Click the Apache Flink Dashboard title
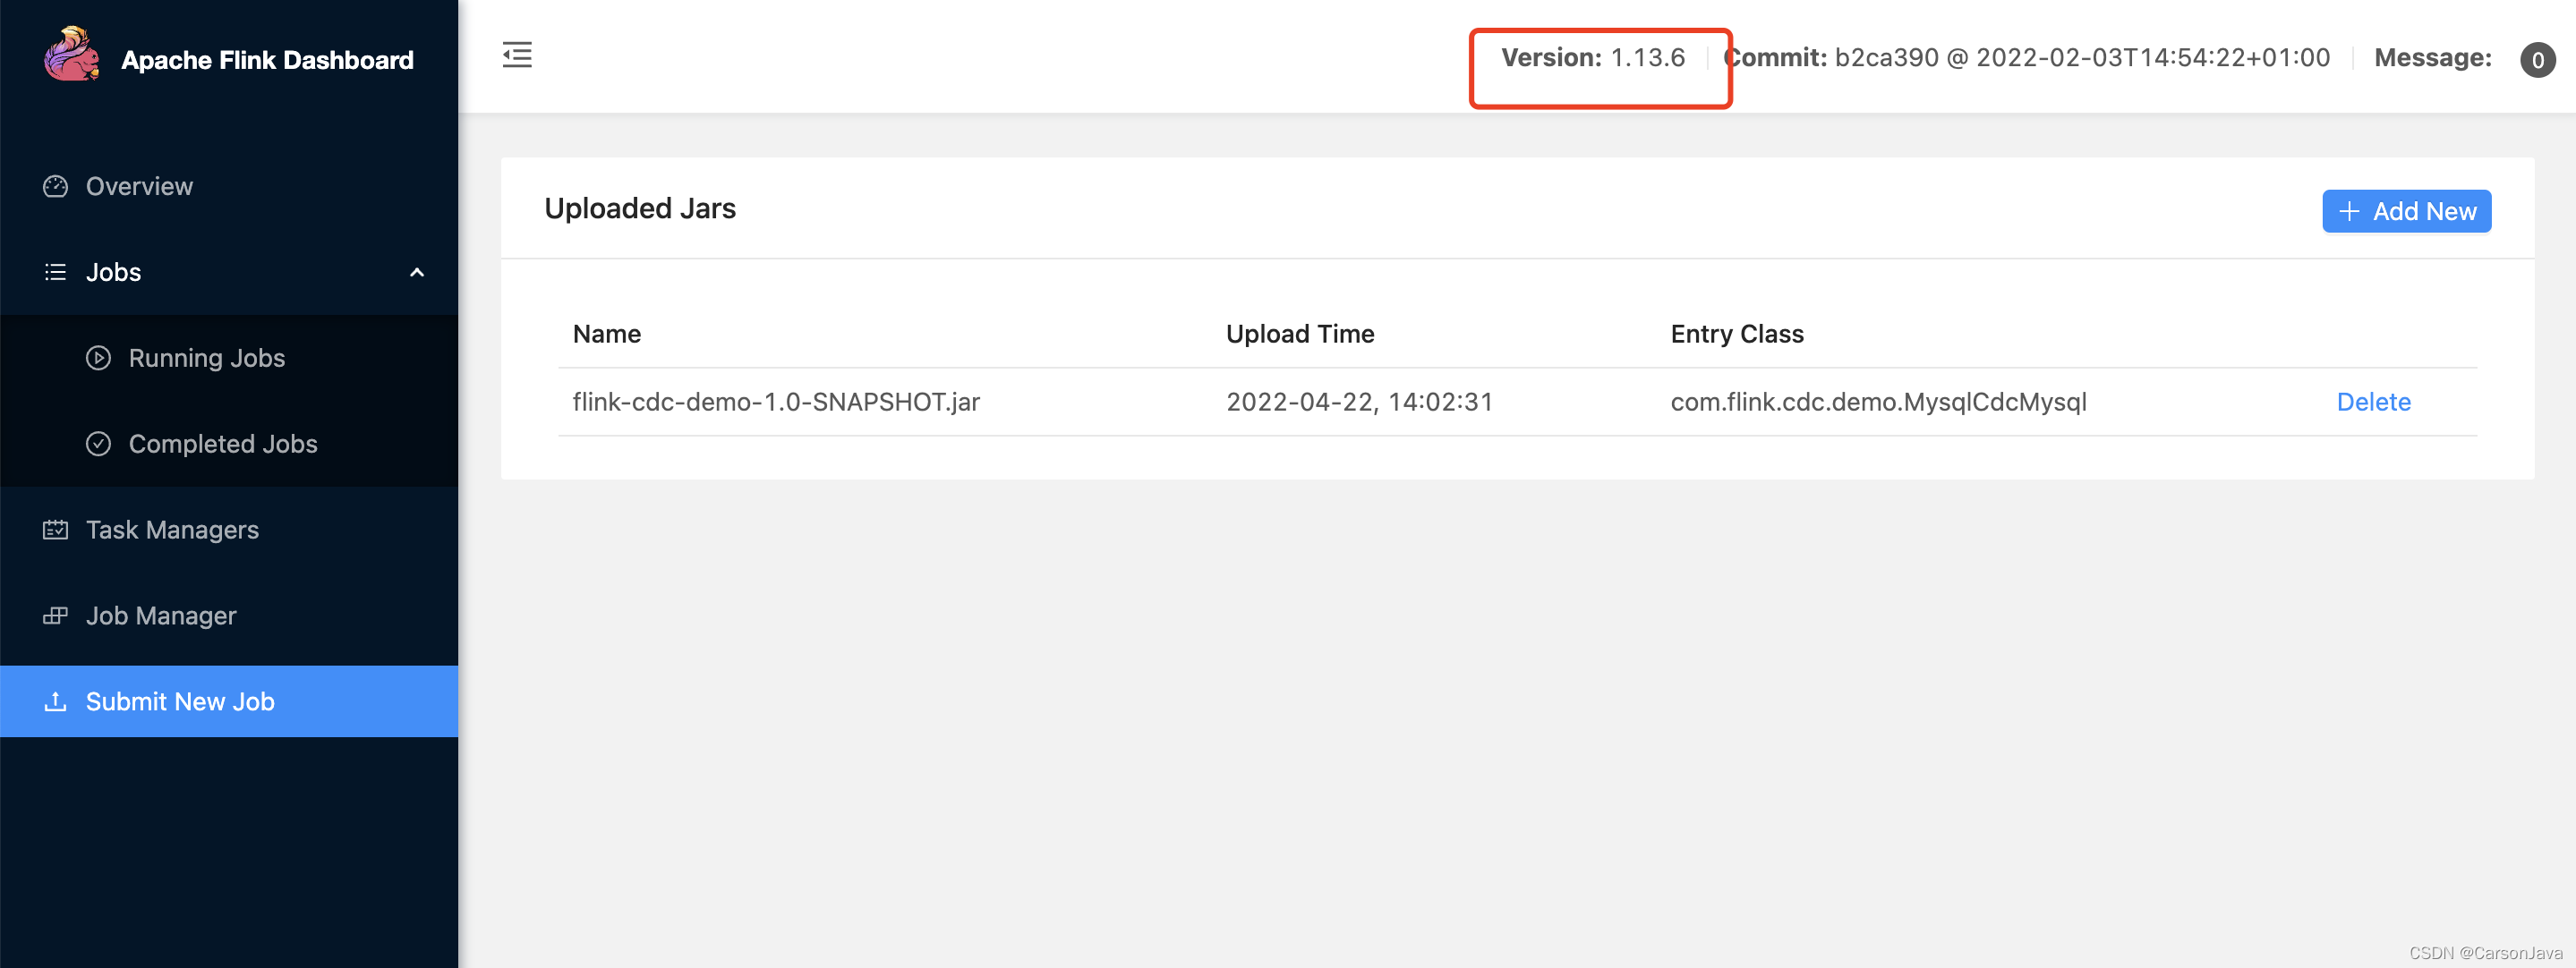This screenshot has height=968, width=2576. tap(267, 60)
